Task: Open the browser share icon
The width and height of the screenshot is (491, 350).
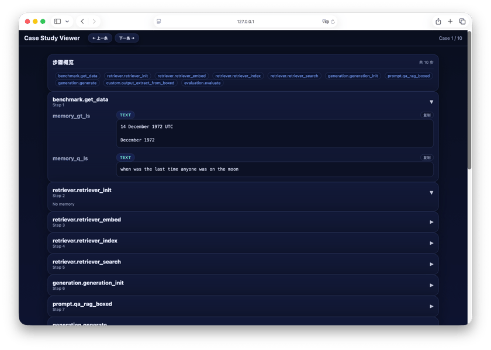Action: [x=438, y=21]
